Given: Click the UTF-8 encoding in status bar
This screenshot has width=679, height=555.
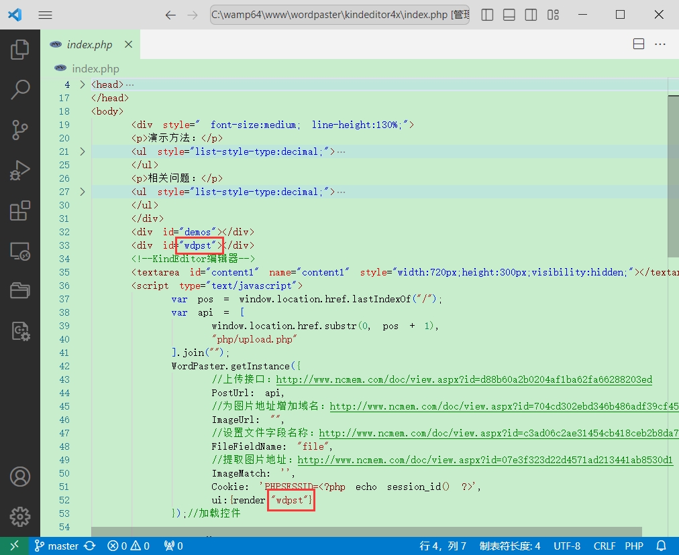Looking at the screenshot, I should pyautogui.click(x=567, y=546).
